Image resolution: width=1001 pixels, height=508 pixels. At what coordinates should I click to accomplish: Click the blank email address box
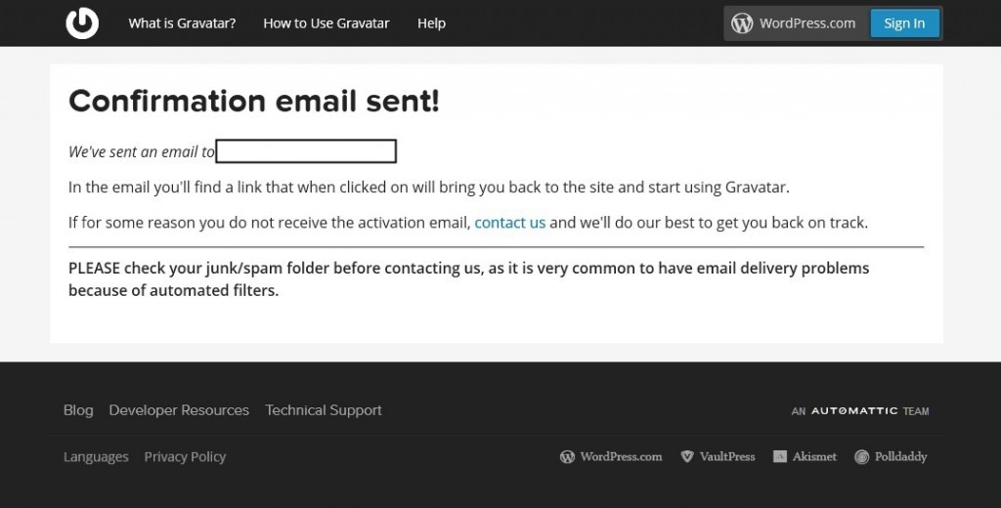[x=306, y=151]
